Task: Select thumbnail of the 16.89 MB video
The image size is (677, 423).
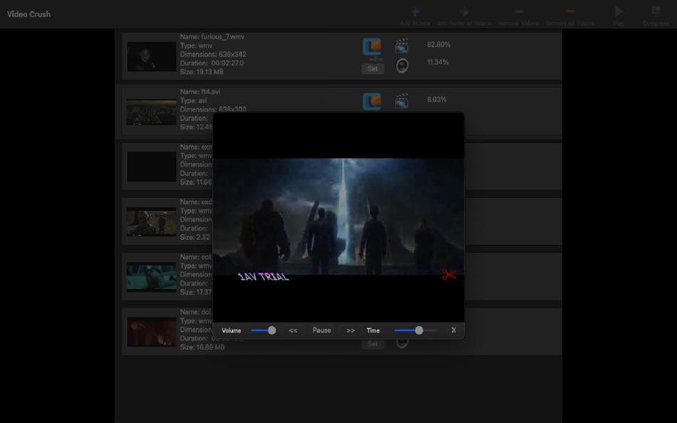Action: click(x=152, y=332)
